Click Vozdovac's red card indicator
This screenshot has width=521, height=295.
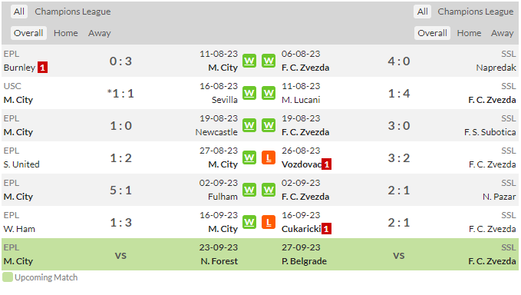(x=327, y=164)
